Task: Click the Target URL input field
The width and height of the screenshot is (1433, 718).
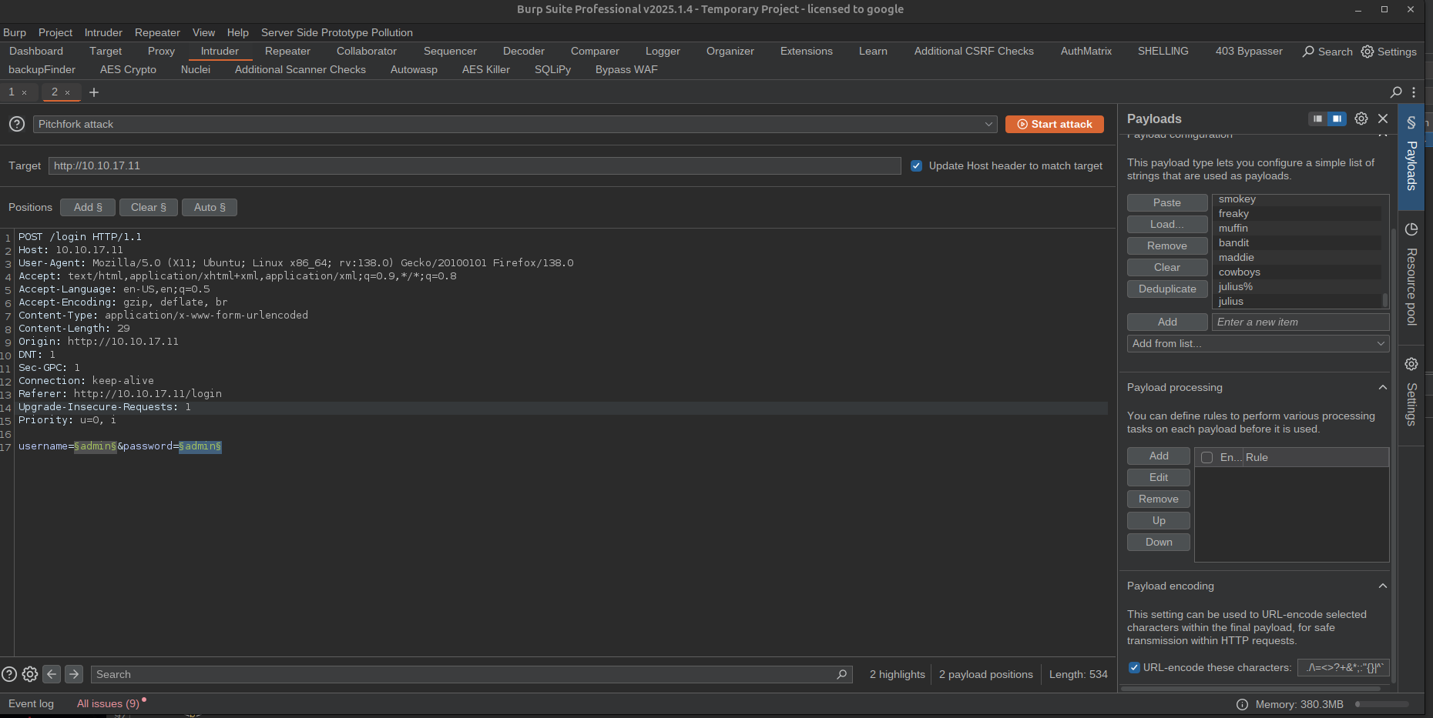Action: (475, 165)
